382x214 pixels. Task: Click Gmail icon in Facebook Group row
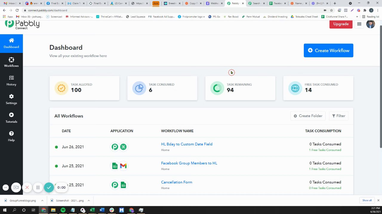tap(123, 166)
